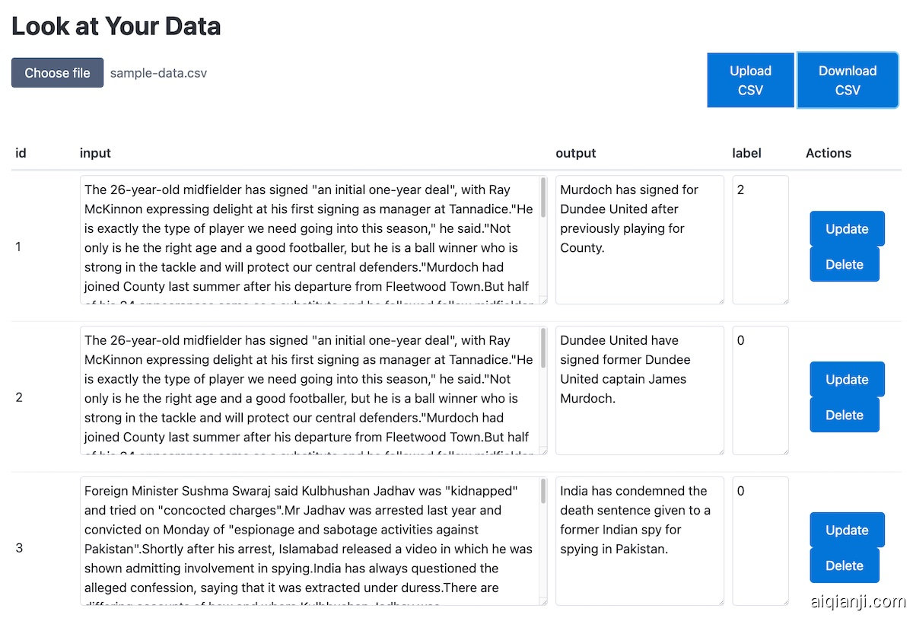913x618 pixels.
Task: Click the row 2 label field
Action: [759, 390]
